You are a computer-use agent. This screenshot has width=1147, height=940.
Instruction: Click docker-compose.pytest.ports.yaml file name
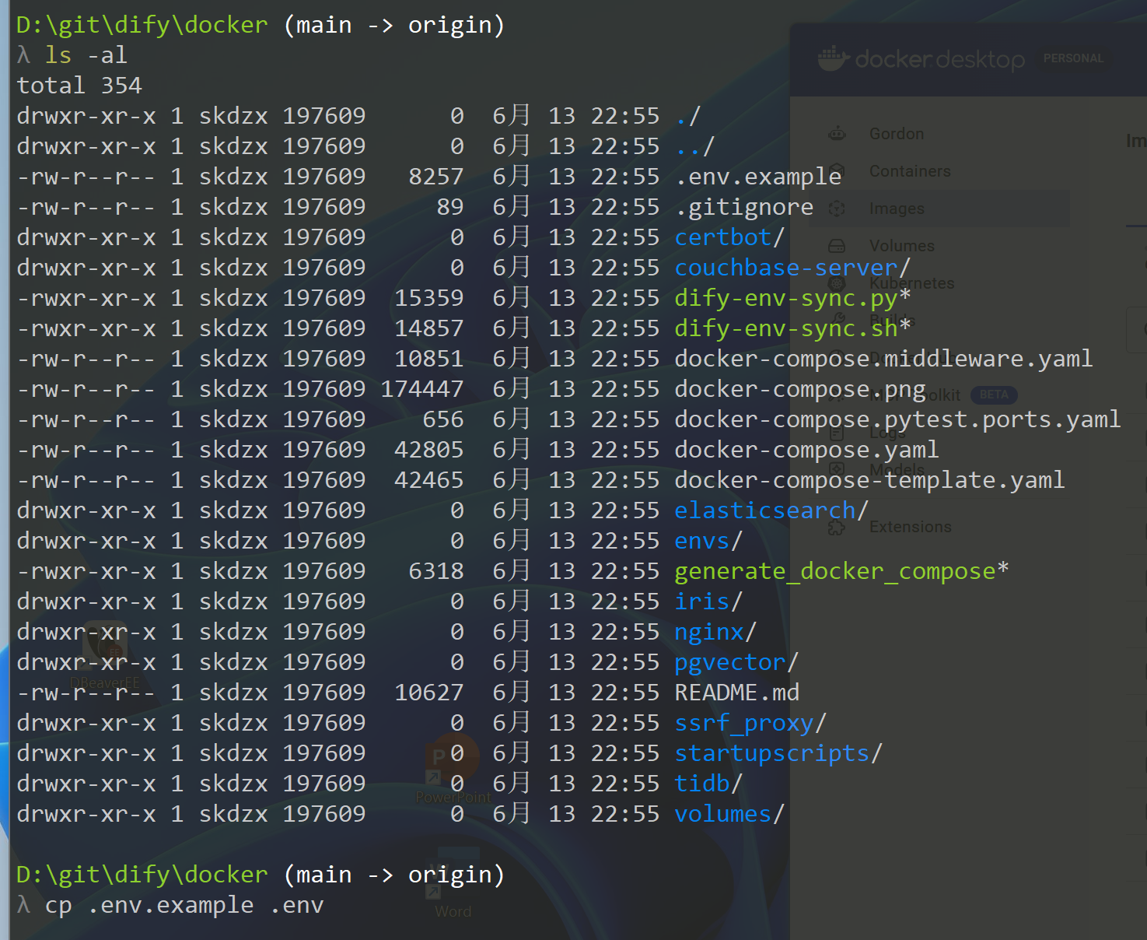coord(897,419)
